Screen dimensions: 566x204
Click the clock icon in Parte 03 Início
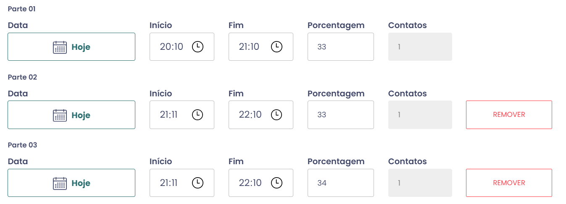197,183
